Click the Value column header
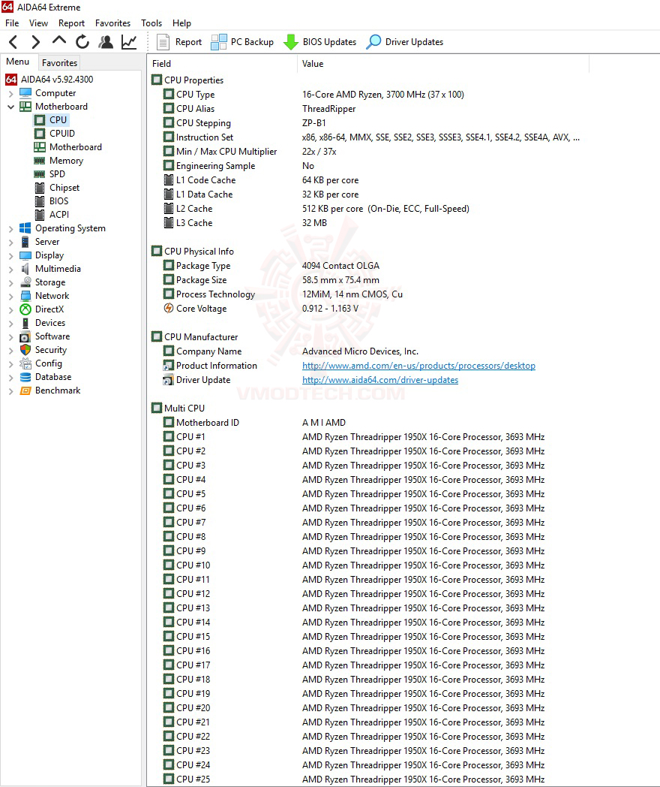 (x=443, y=64)
